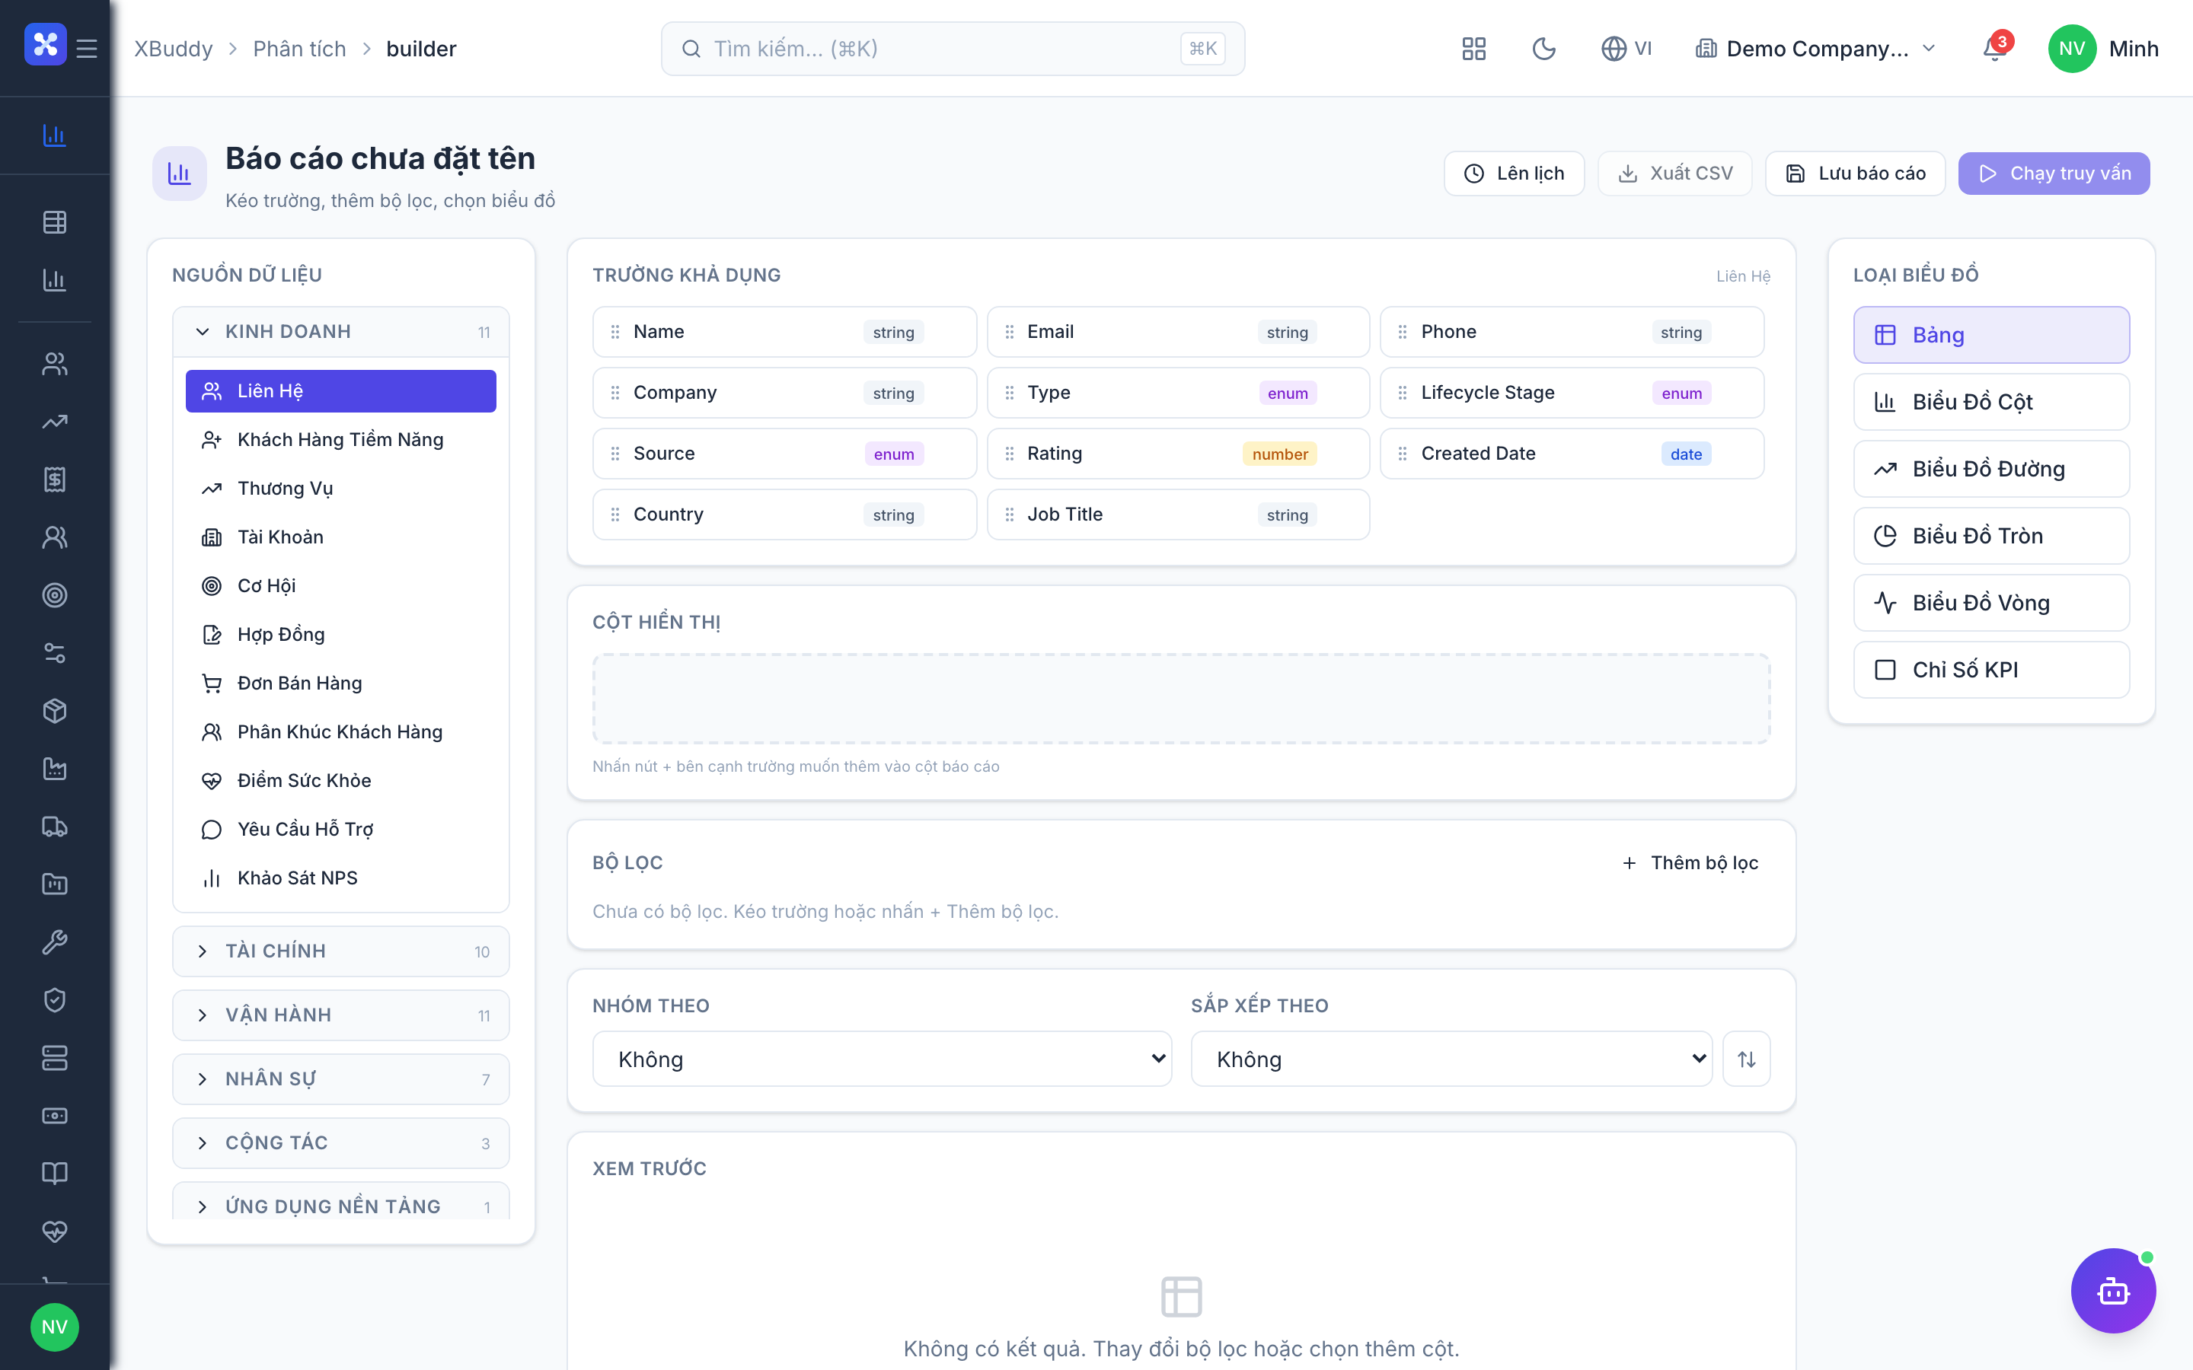2193x1370 pixels.
Task: Open the apps grid icon in header
Action: [1473, 49]
